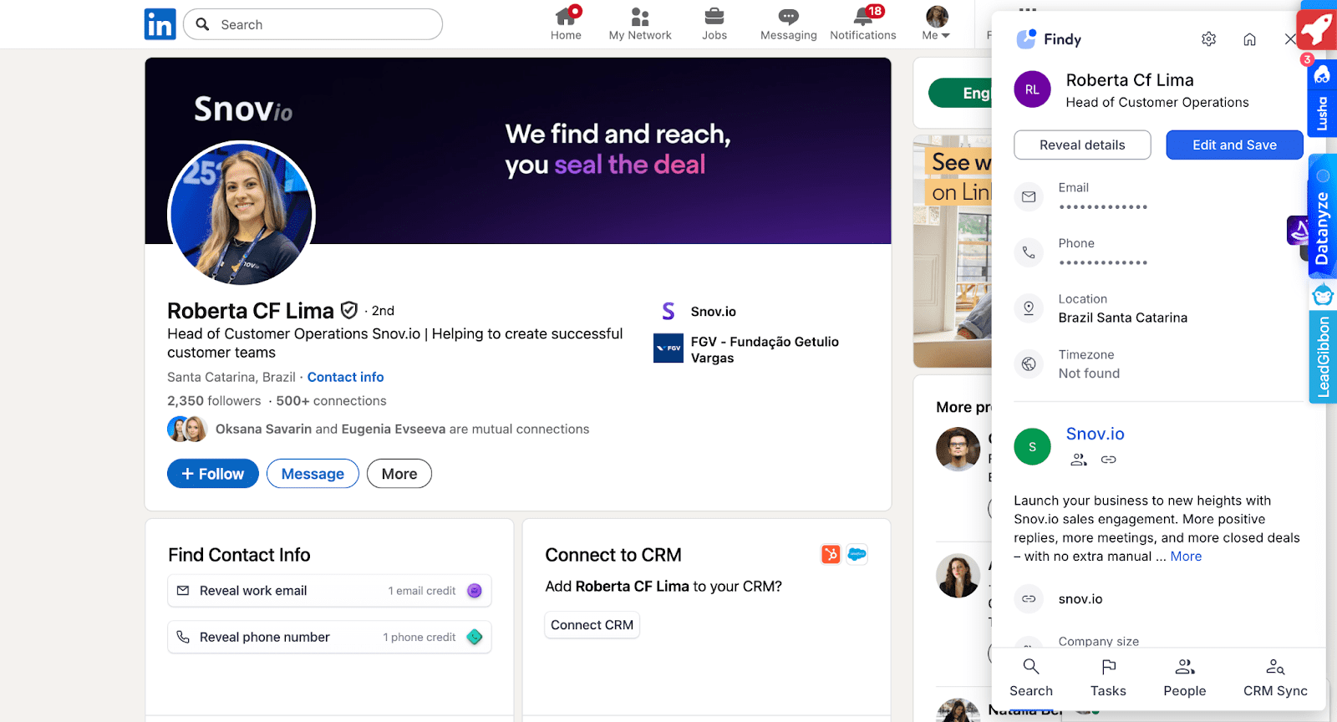Viewport: 1337px width, 722px height.
Task: Expand the Me profile dropdown
Action: pyautogui.click(x=936, y=23)
